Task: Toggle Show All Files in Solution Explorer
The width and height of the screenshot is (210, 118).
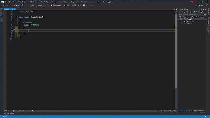Action: point(199,12)
